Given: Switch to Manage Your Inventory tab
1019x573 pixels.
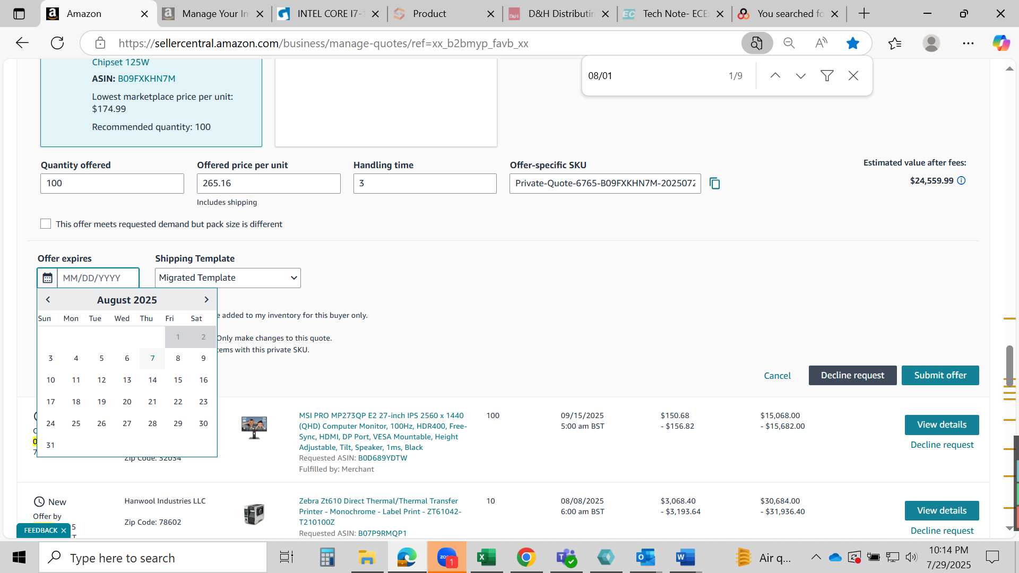Looking at the screenshot, I should 213,14.
